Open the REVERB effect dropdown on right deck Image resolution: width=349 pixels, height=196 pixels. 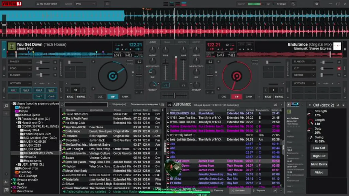point(304,75)
